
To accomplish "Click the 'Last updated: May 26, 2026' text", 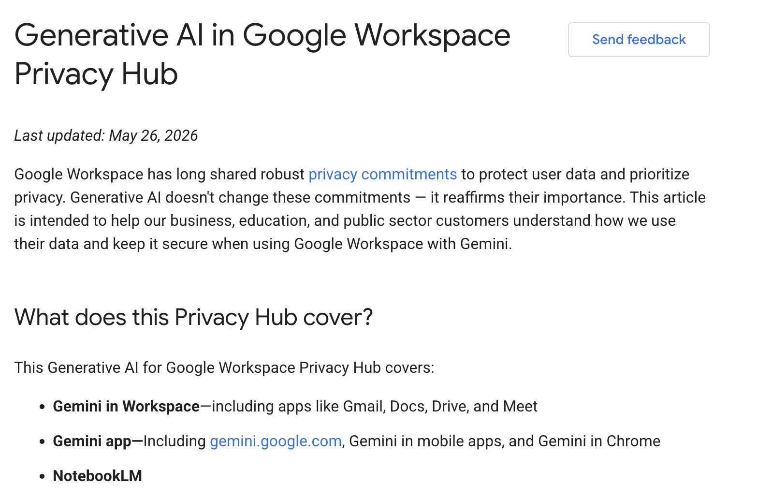I will tap(106, 135).
